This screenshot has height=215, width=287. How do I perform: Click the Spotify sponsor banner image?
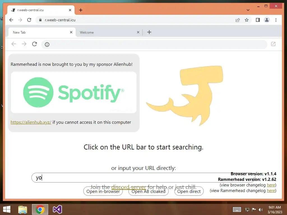(x=74, y=92)
